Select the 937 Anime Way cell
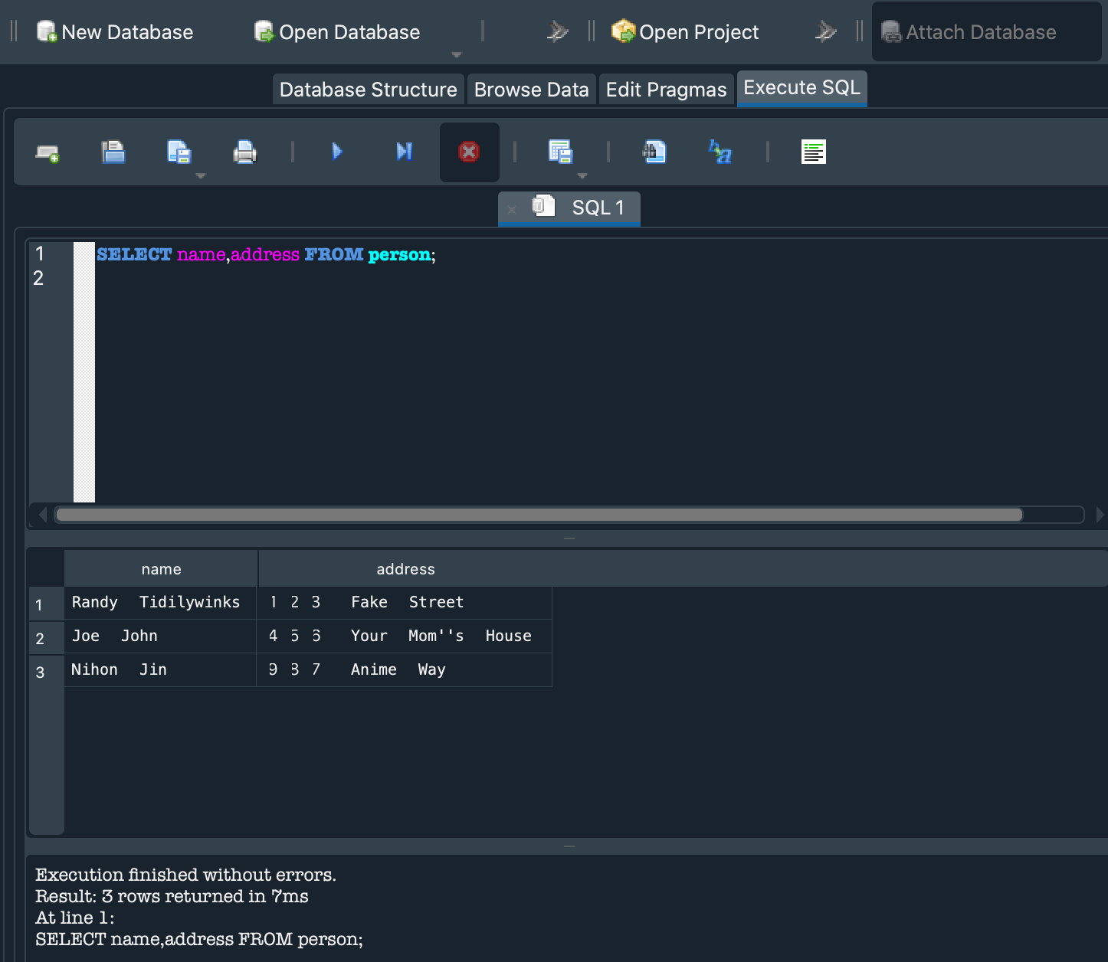Image resolution: width=1108 pixels, height=962 pixels. pos(405,670)
